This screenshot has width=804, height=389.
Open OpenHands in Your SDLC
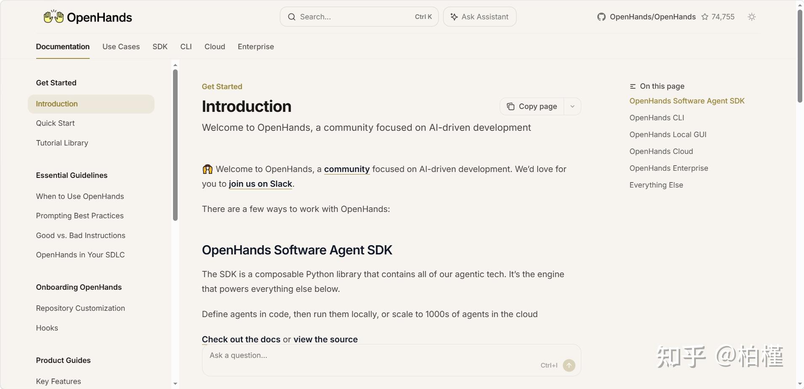pyautogui.click(x=80, y=255)
